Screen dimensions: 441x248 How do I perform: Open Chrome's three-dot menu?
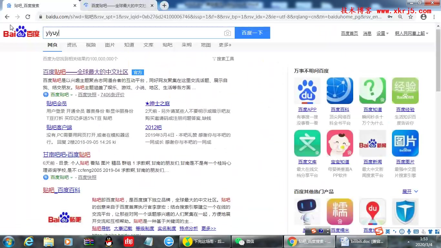pos(434,17)
